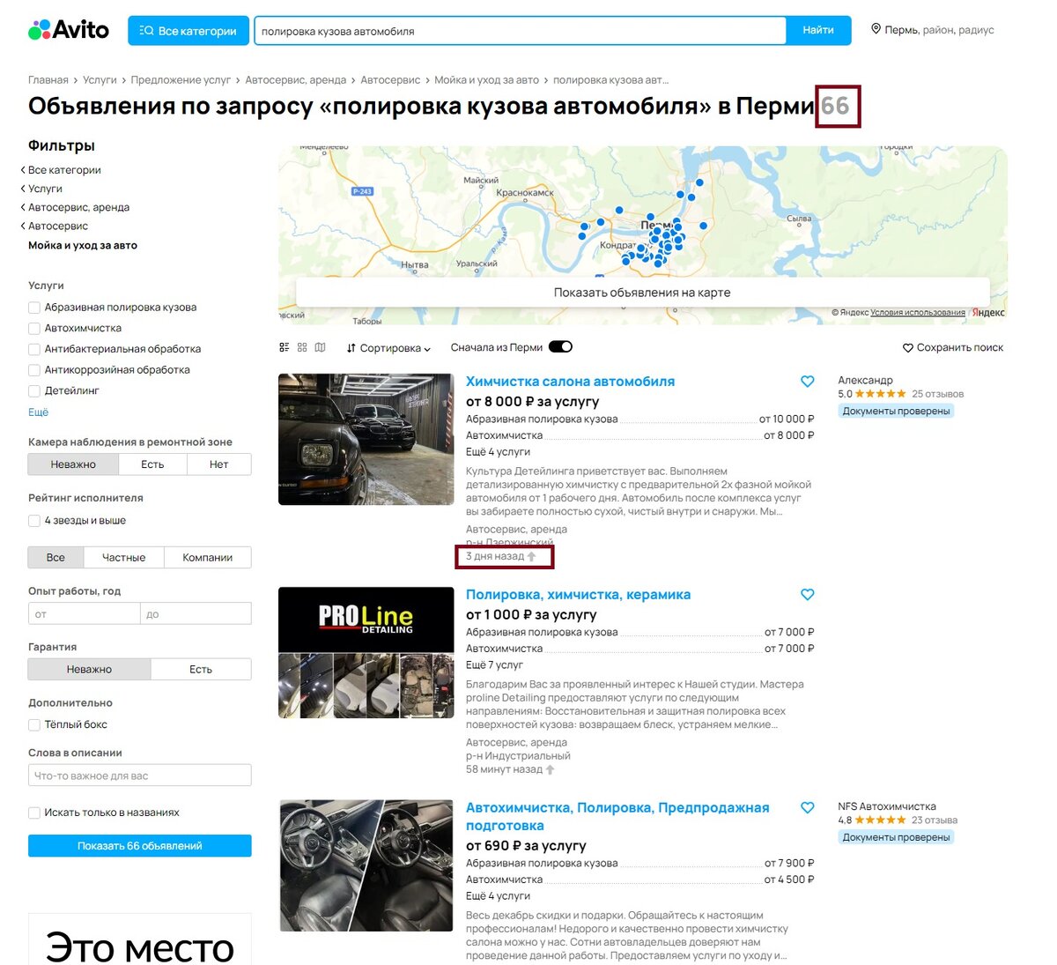Toggle Сначала из Перми switch
Screen dimensions: 1057x965
point(560,346)
